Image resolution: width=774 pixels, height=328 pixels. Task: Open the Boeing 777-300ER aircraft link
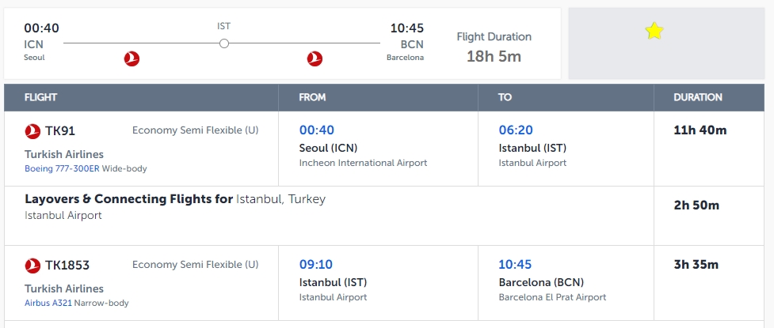click(x=63, y=168)
